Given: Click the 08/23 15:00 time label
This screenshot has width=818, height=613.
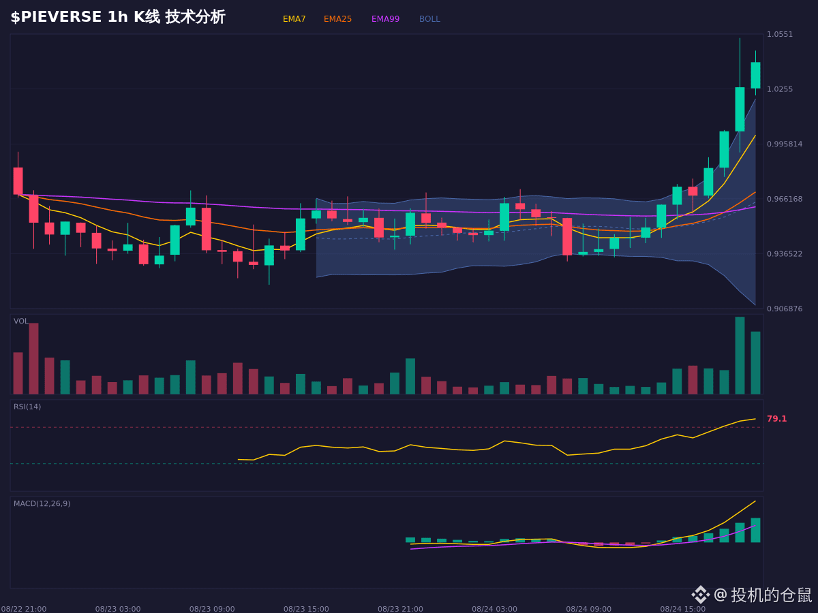Looking at the screenshot, I should point(306,609).
